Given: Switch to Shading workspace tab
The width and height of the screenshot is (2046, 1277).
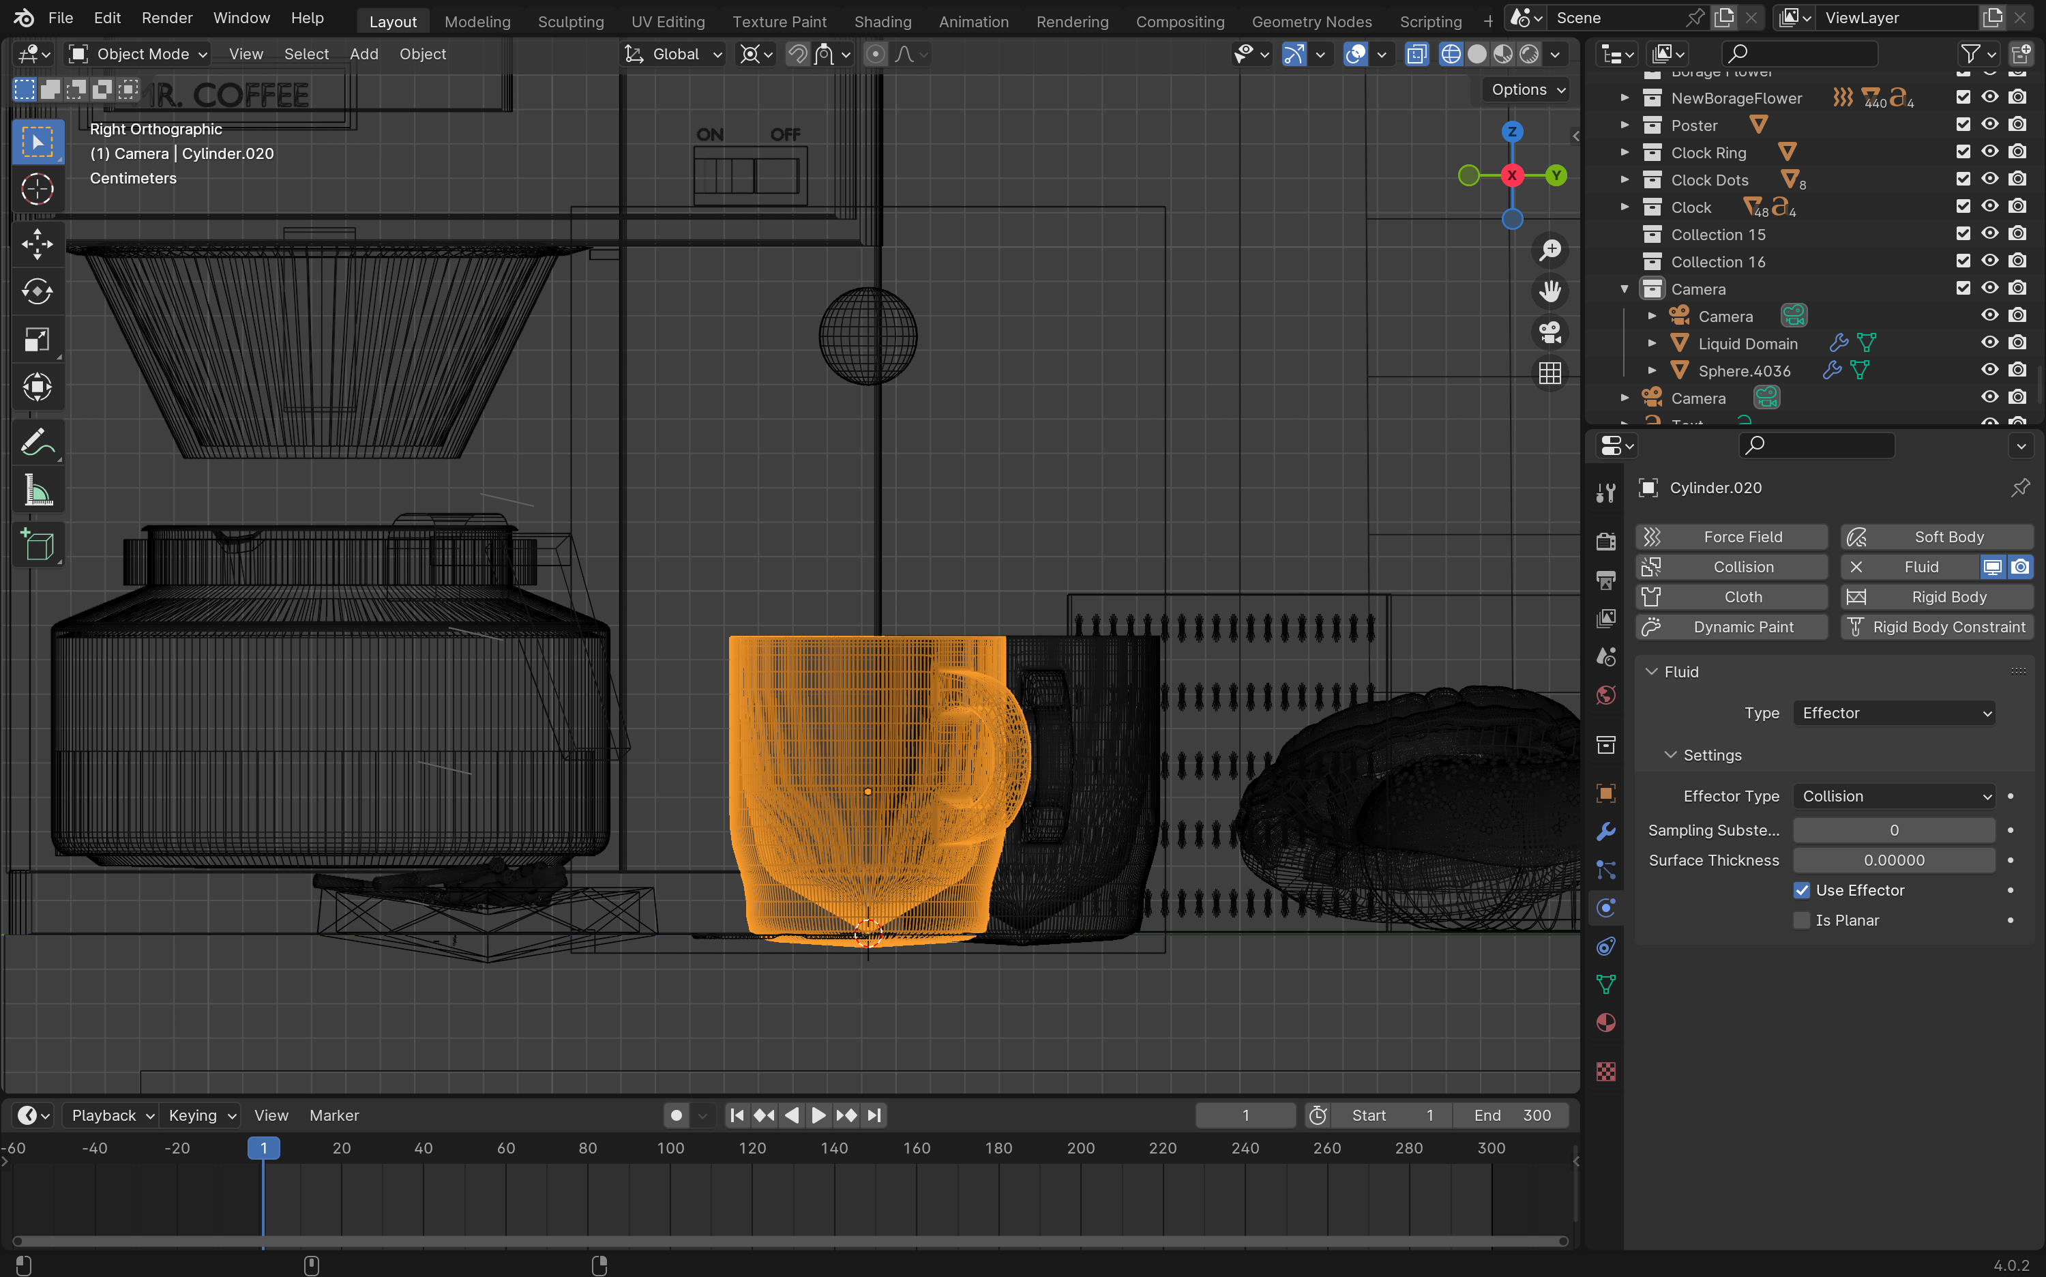Looking at the screenshot, I should 883,21.
